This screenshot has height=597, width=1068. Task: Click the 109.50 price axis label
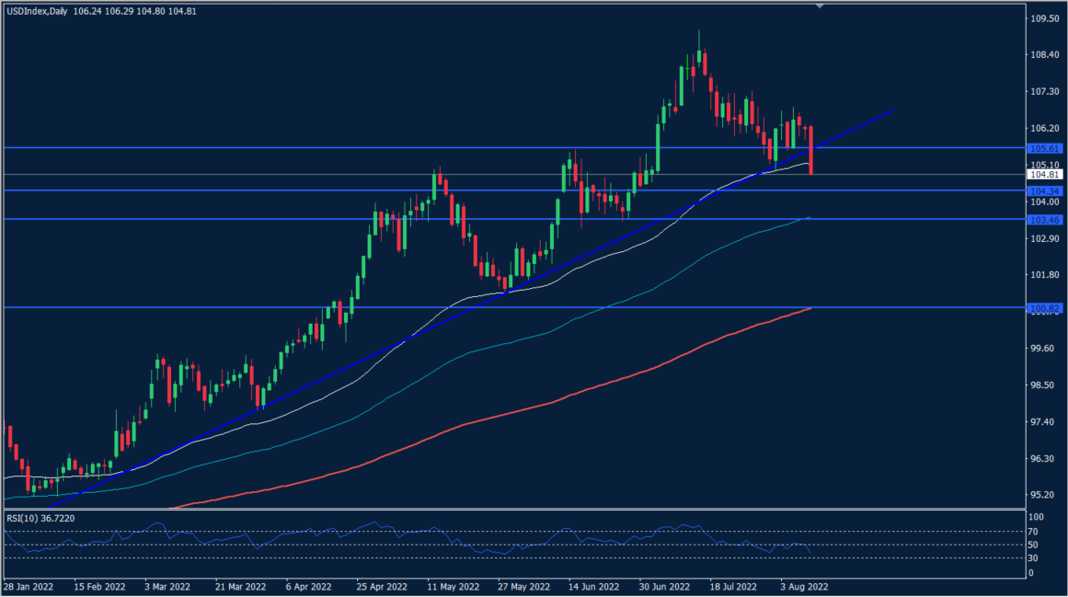pos(1045,17)
